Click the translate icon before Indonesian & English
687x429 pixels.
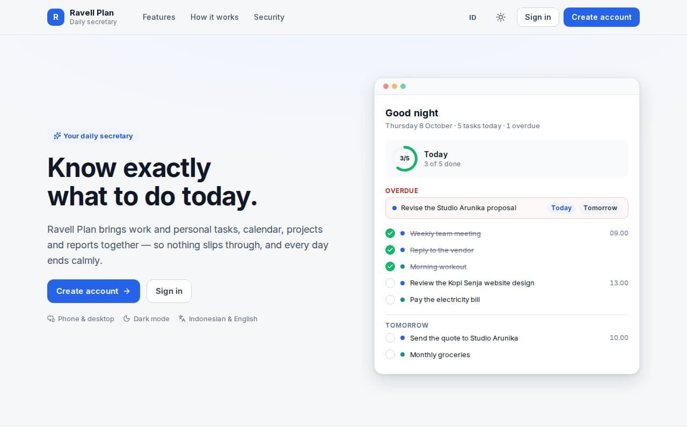click(x=182, y=319)
